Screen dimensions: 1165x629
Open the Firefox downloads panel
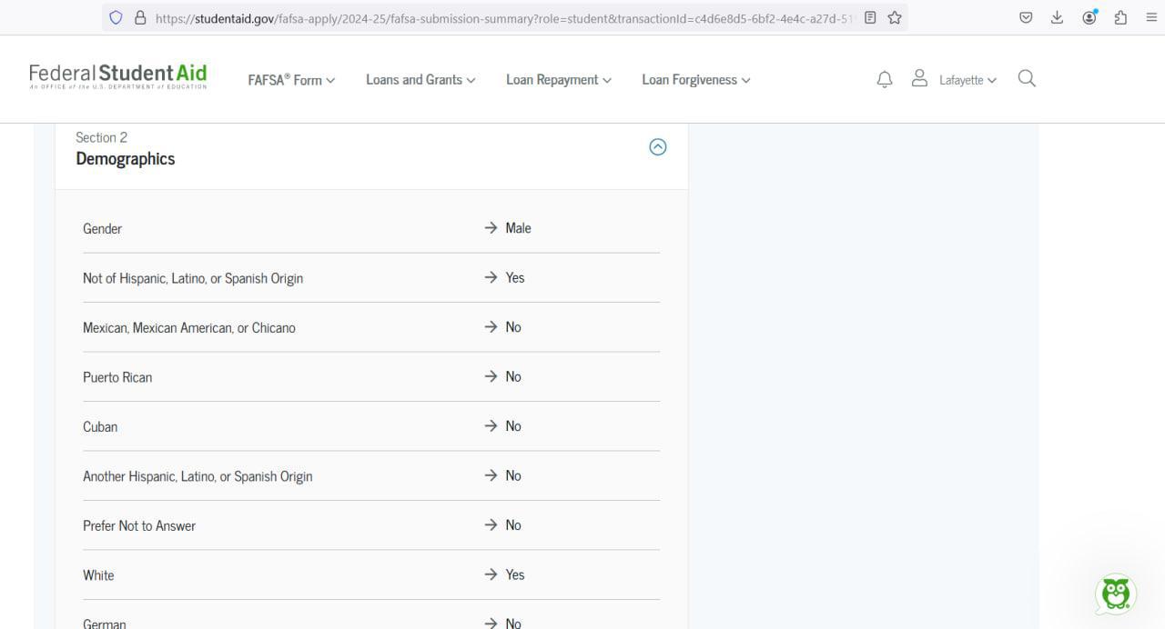[1057, 17]
